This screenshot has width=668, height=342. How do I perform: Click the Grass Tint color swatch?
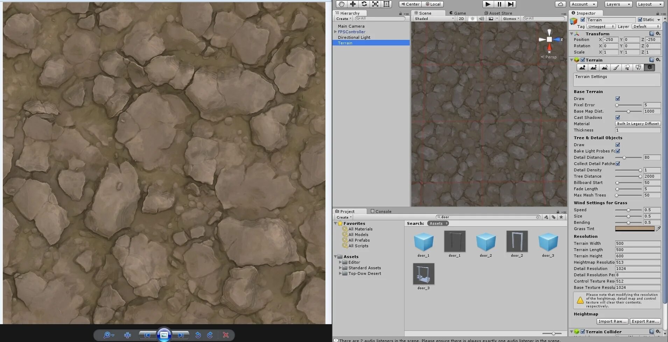(634, 229)
